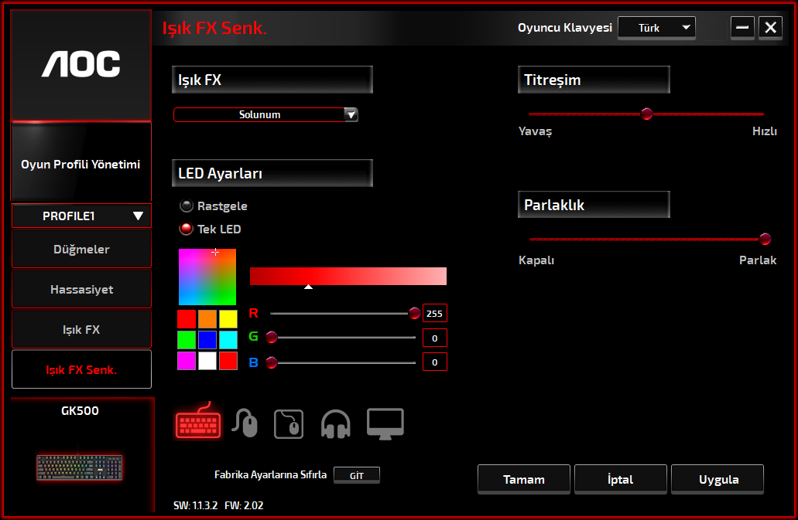
Task: Select the mouse device icon
Action: pos(245,423)
